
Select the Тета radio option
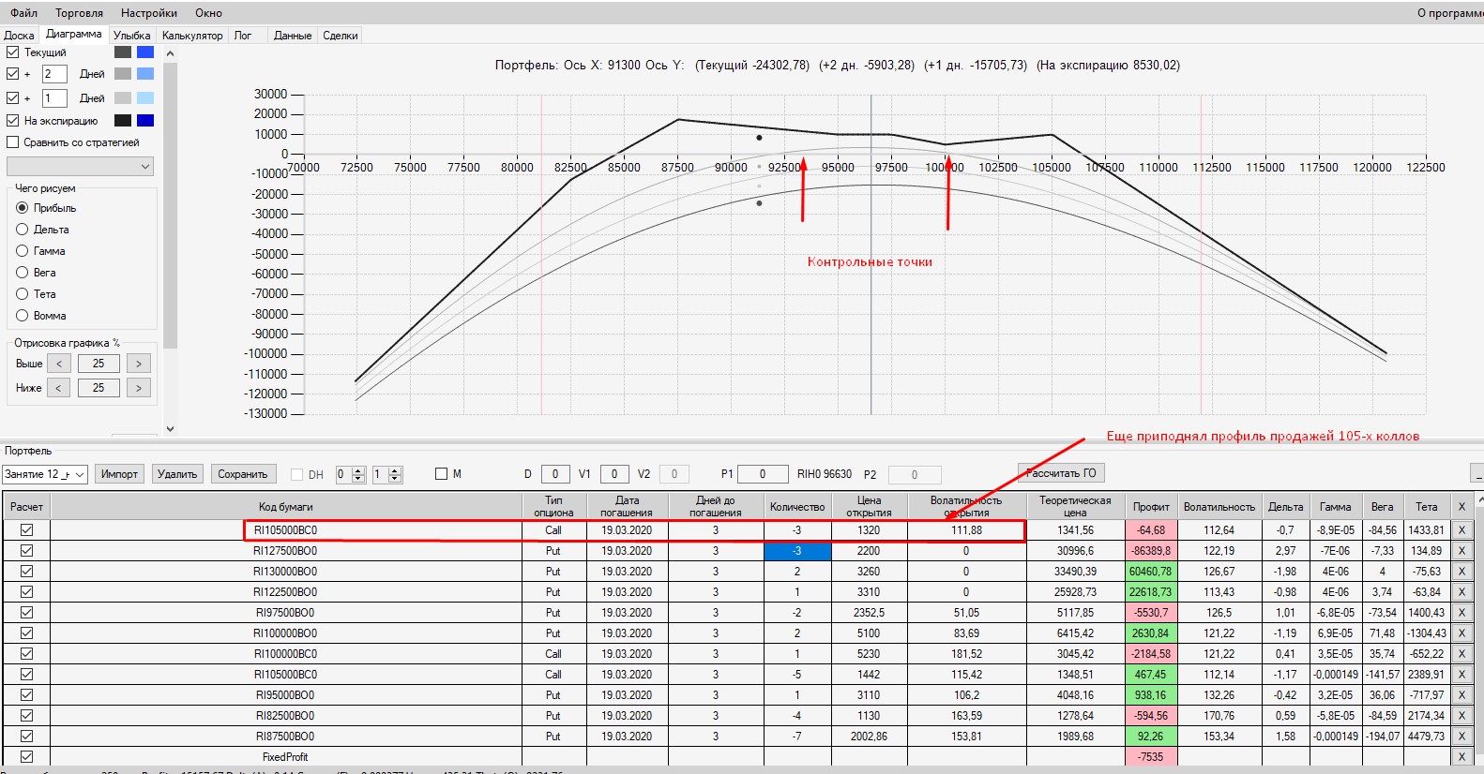[x=23, y=294]
